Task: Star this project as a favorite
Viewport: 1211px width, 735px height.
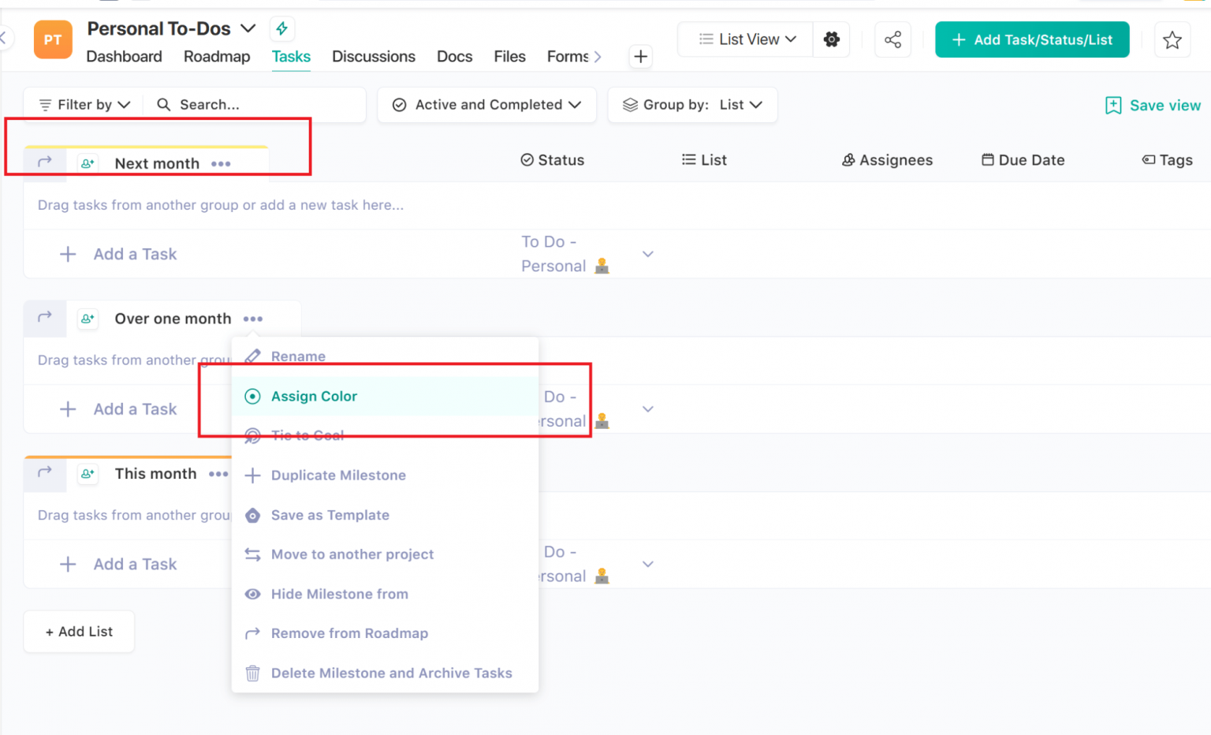Action: click(1172, 39)
